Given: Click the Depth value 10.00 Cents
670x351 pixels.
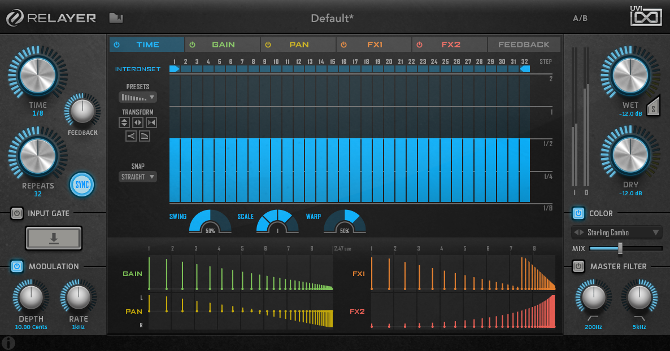Looking at the screenshot, I should 31,327.
